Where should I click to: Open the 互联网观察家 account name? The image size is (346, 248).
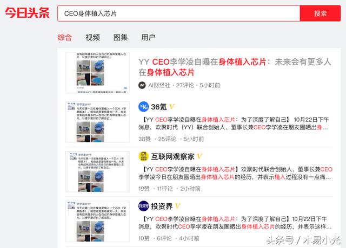172,157
